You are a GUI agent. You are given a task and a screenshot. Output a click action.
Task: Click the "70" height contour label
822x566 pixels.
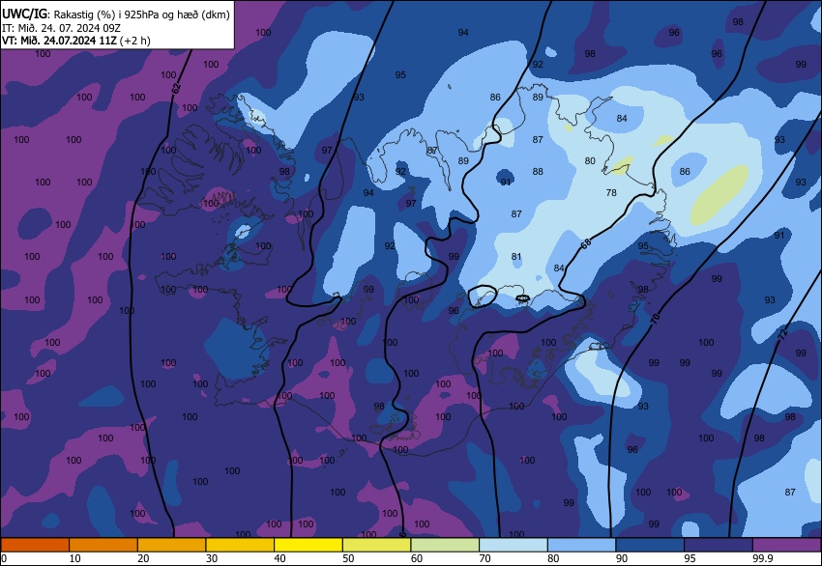656,319
